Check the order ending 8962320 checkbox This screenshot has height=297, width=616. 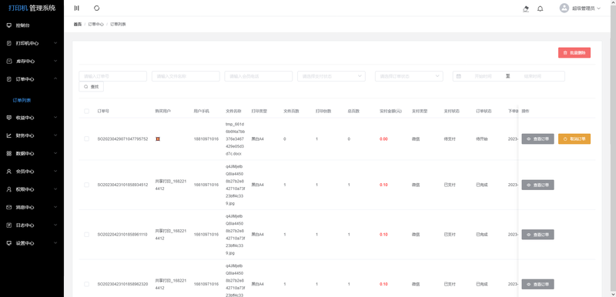86,284
